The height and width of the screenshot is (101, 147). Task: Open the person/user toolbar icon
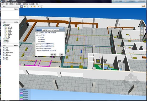click(x=28, y=7)
